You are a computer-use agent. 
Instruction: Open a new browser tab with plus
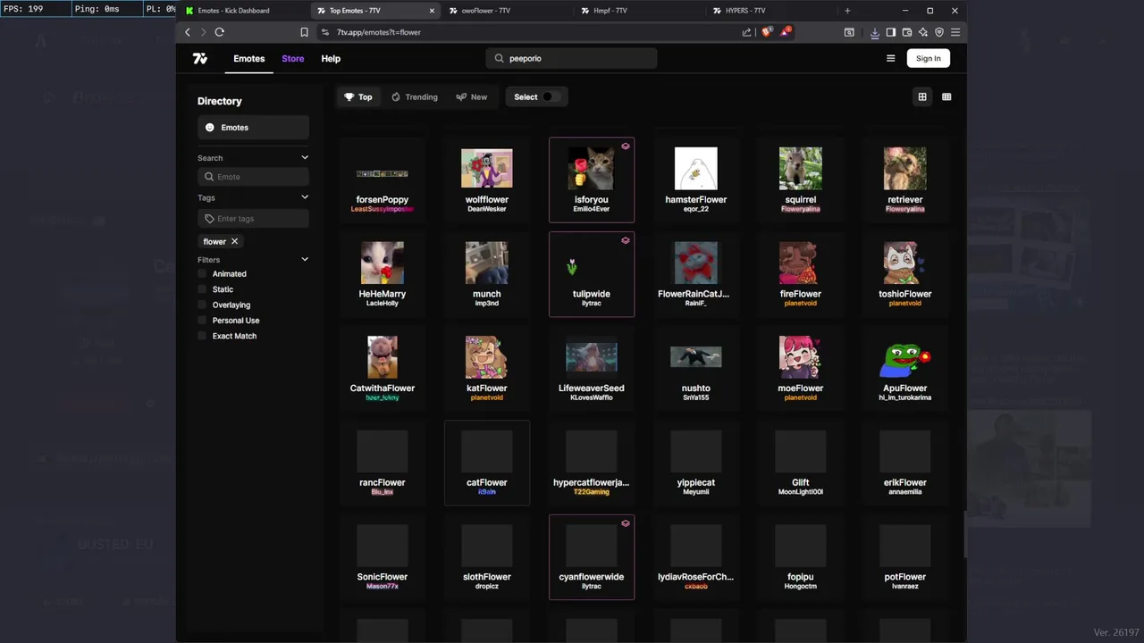pyautogui.click(x=847, y=11)
